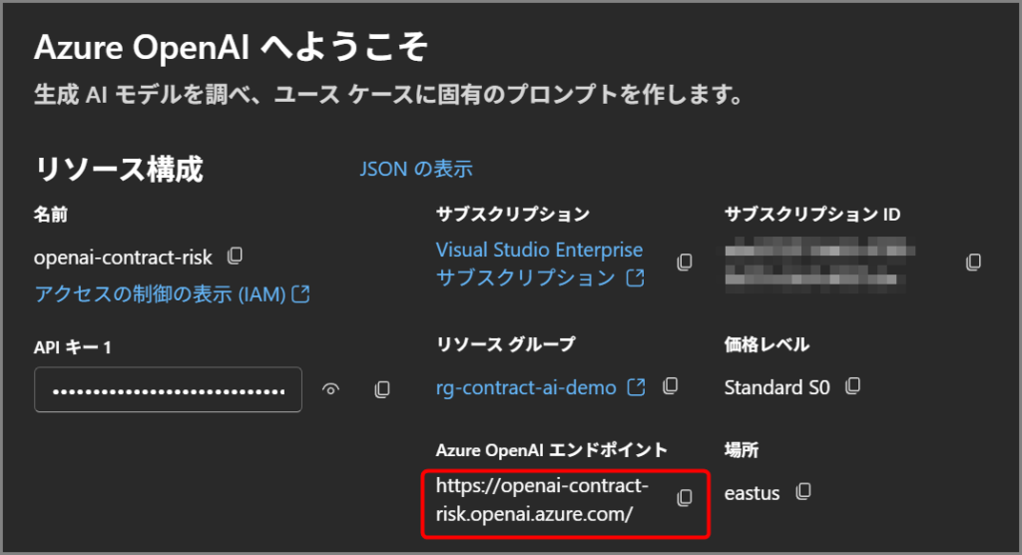Click external-link icon beside rg-contract-ai-demo
Image resolution: width=1022 pixels, height=555 pixels.
point(636,386)
